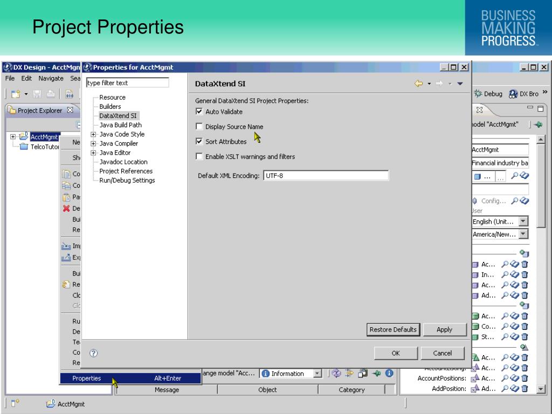Click the type filter text field
The width and height of the screenshot is (552, 414).
(x=127, y=82)
